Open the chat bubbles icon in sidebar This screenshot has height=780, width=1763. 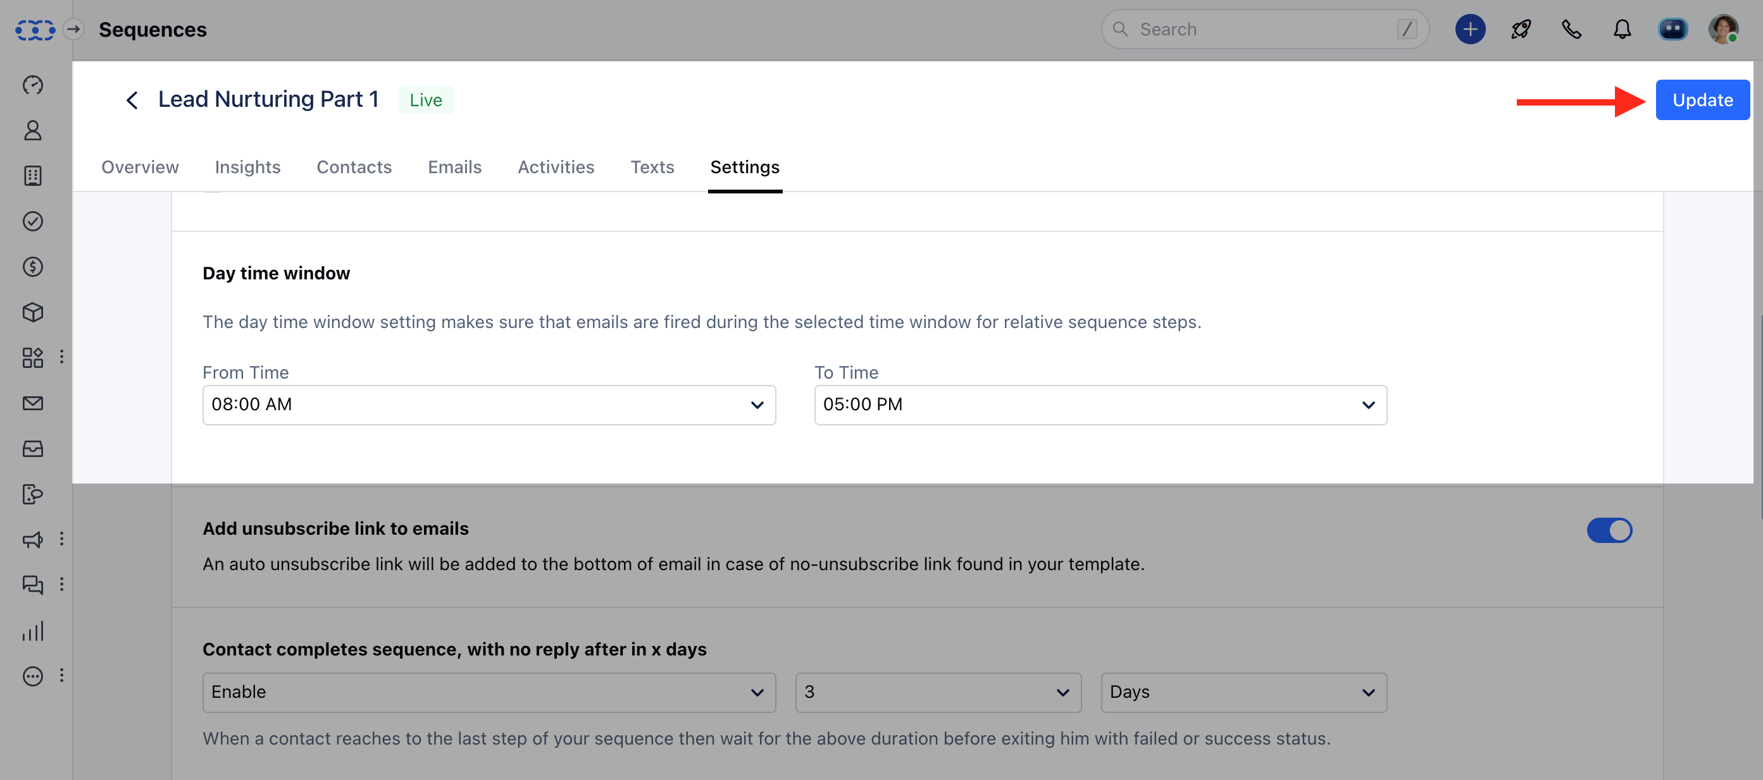pos(33,585)
